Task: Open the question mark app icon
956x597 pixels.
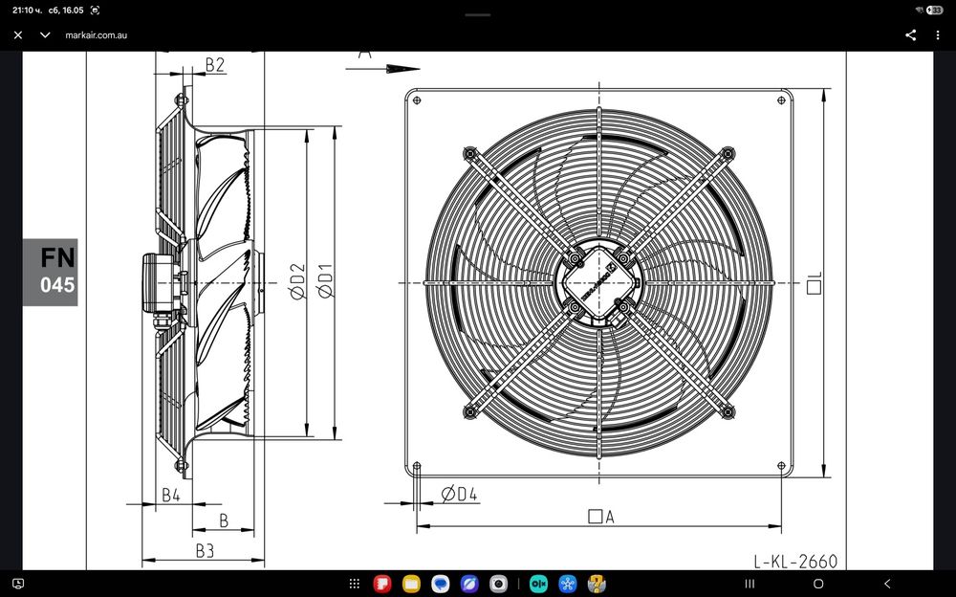Action: click(597, 584)
